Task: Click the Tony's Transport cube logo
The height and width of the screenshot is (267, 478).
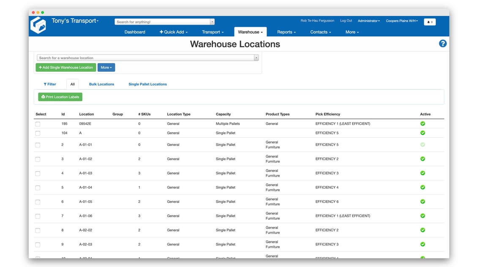Action: pyautogui.click(x=38, y=25)
